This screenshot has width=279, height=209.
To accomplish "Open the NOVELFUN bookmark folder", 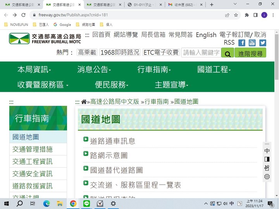I will 16,25.
